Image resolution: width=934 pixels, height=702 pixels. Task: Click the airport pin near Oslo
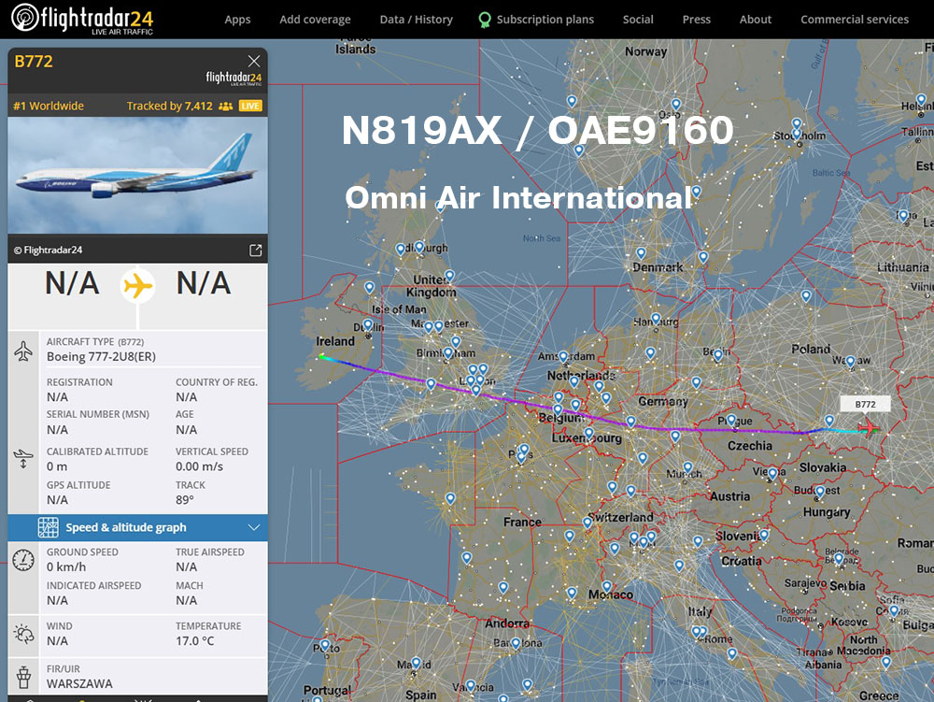675,105
